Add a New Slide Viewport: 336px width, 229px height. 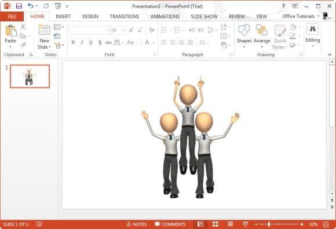(x=44, y=36)
